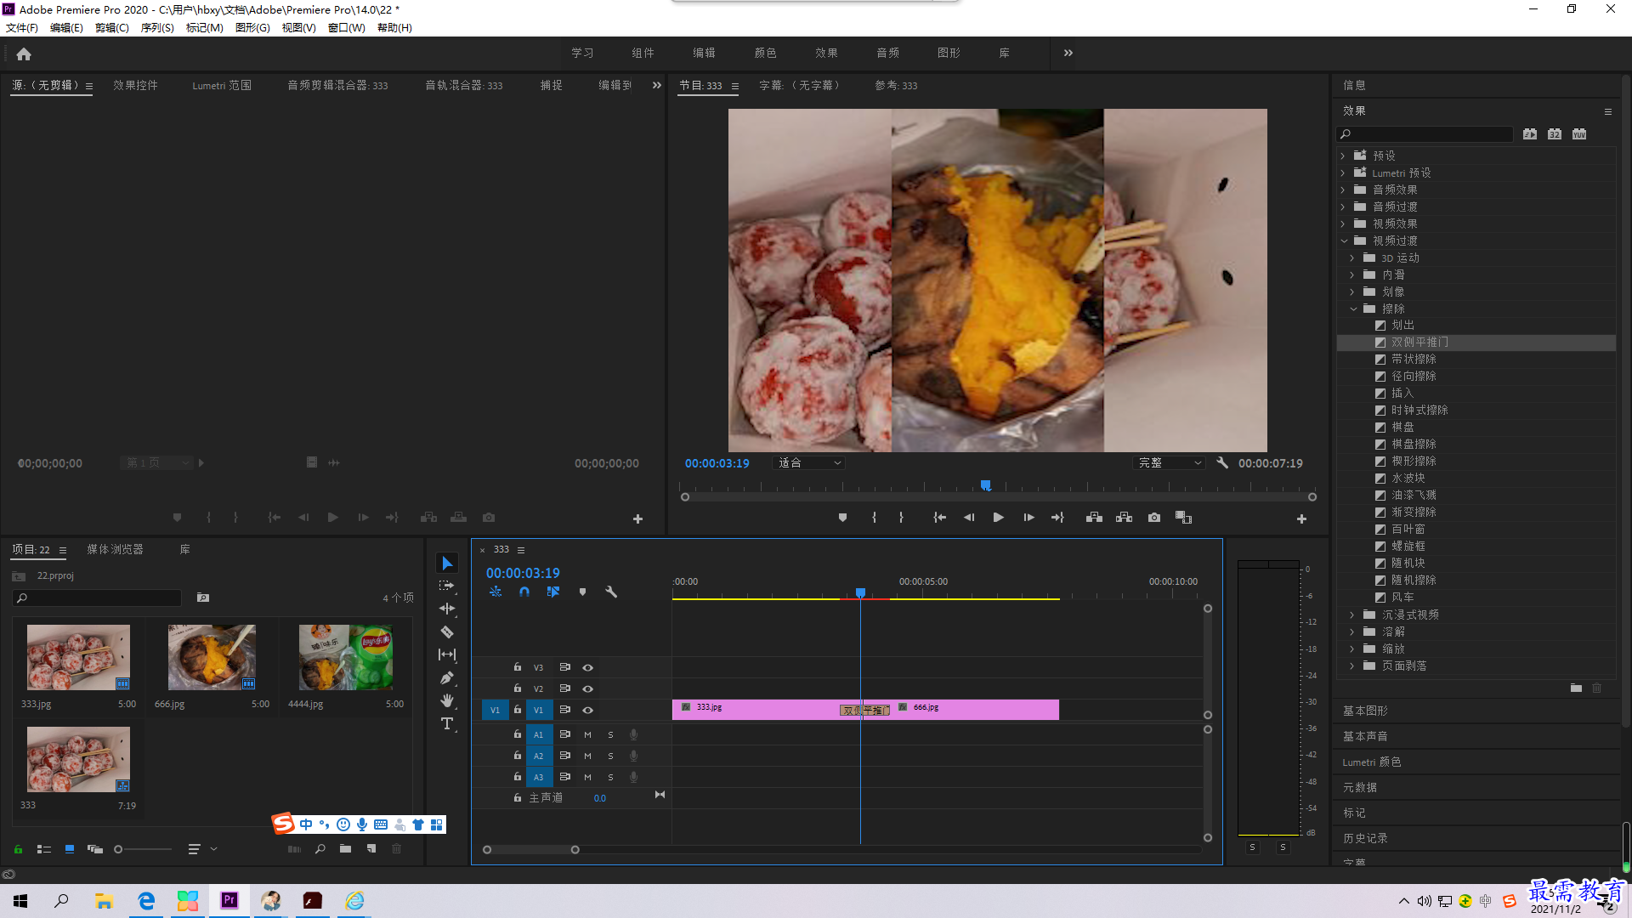The image size is (1632, 918).
Task: Select the Selection tool arrow
Action: [447, 564]
